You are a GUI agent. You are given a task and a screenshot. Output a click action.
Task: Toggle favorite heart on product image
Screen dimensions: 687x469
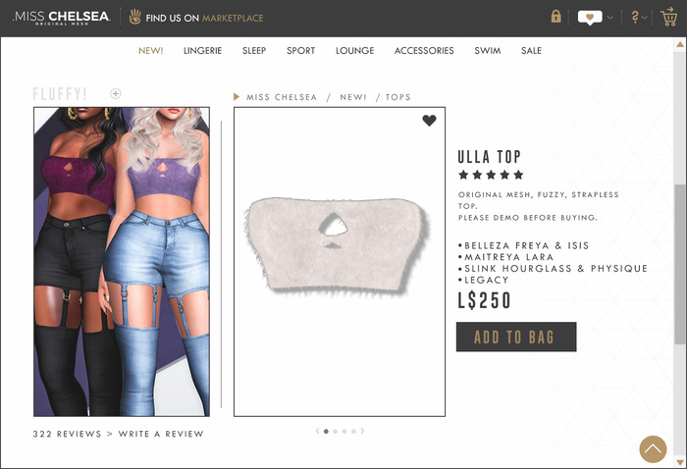point(430,121)
